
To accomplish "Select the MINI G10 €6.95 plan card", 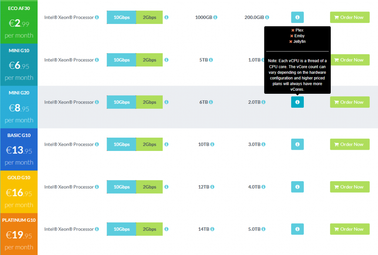I will pyautogui.click(x=19, y=65).
